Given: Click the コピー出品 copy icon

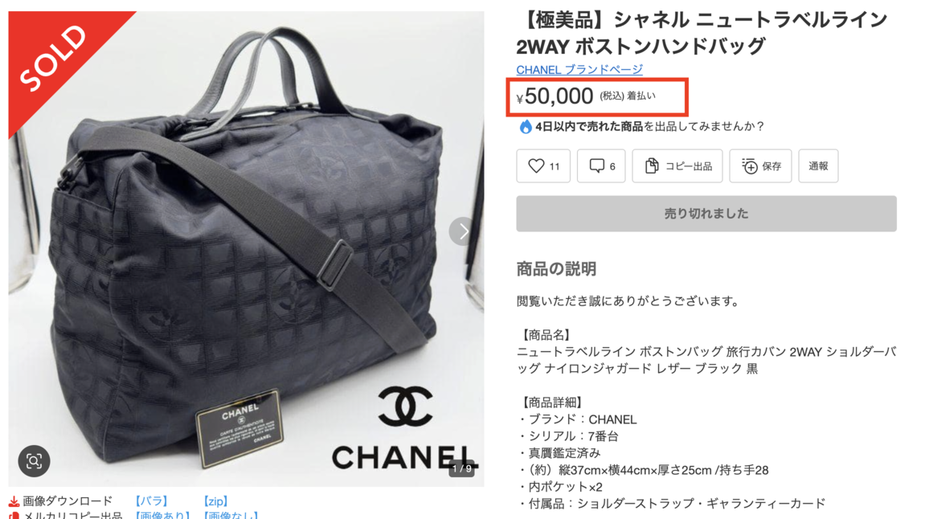Looking at the screenshot, I should pyautogui.click(x=651, y=166).
